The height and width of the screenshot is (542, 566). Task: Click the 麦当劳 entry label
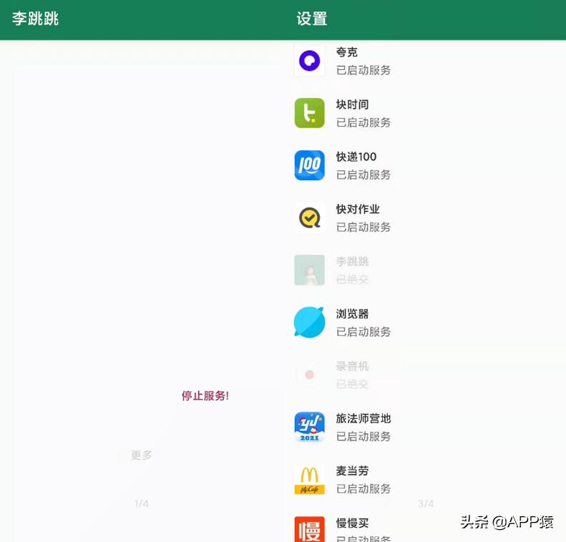click(352, 470)
